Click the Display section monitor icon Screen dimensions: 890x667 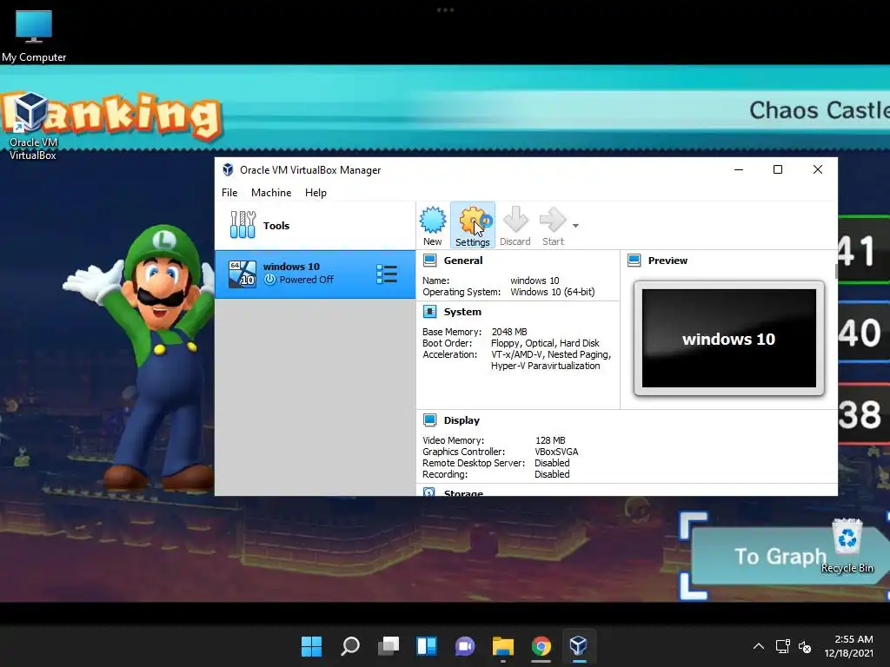(429, 420)
